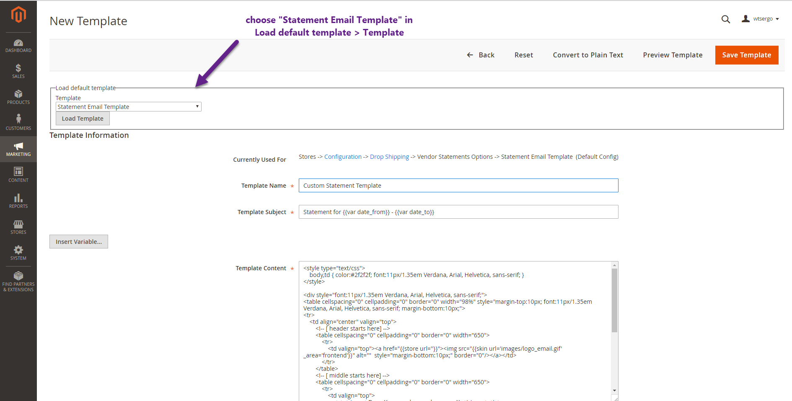Click the user account avatar icon
The height and width of the screenshot is (401, 792).
[x=745, y=19]
